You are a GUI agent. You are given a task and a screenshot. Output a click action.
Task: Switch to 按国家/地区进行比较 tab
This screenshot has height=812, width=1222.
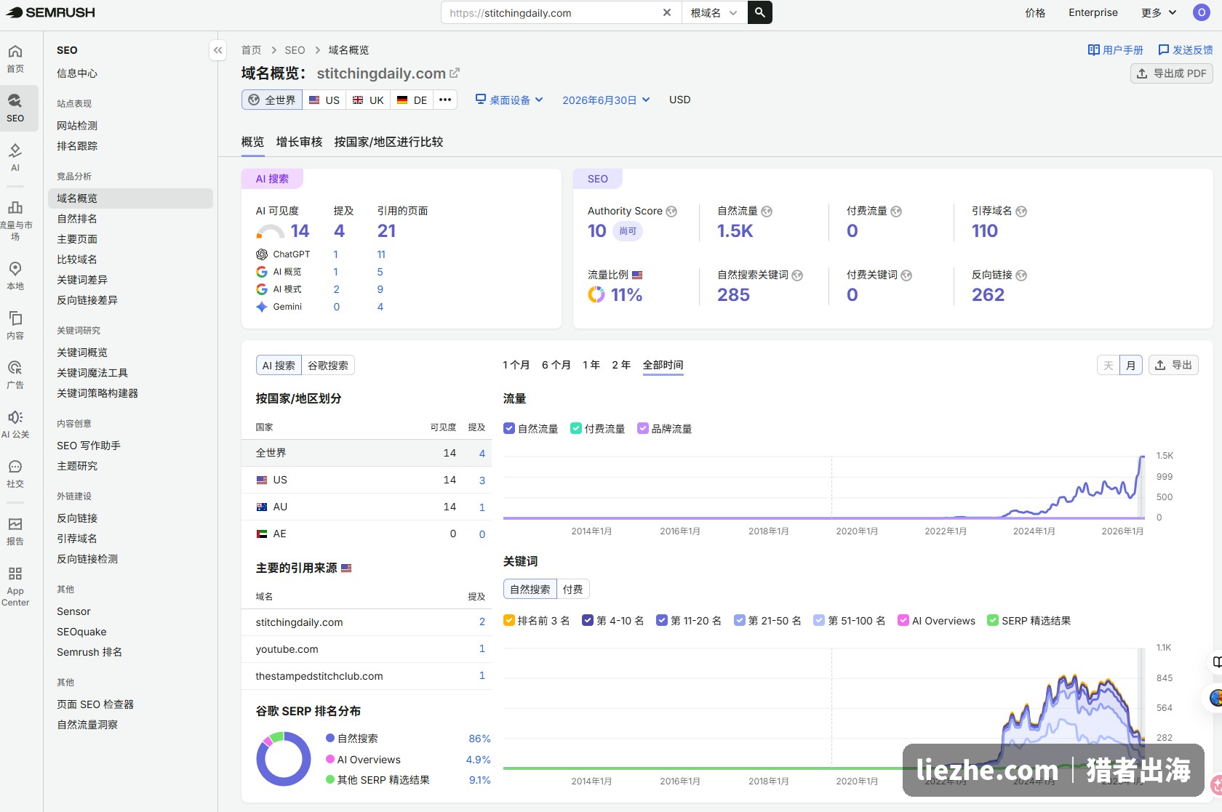coord(388,142)
